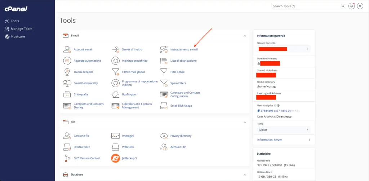
Task: Expand Informazioni server
Action: [284, 140]
